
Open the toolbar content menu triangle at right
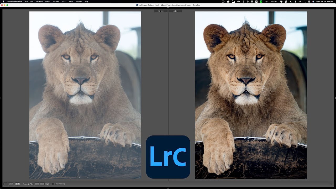332,184
